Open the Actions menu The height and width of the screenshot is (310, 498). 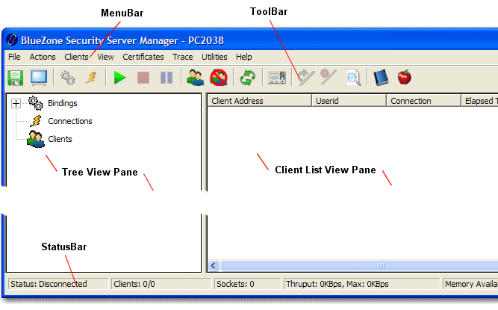(x=43, y=57)
